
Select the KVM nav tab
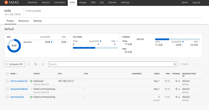click(72, 2)
